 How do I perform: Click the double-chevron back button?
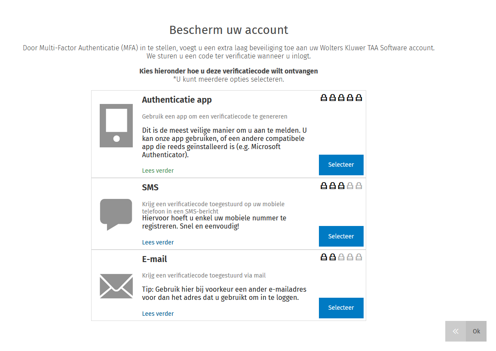[x=456, y=331]
